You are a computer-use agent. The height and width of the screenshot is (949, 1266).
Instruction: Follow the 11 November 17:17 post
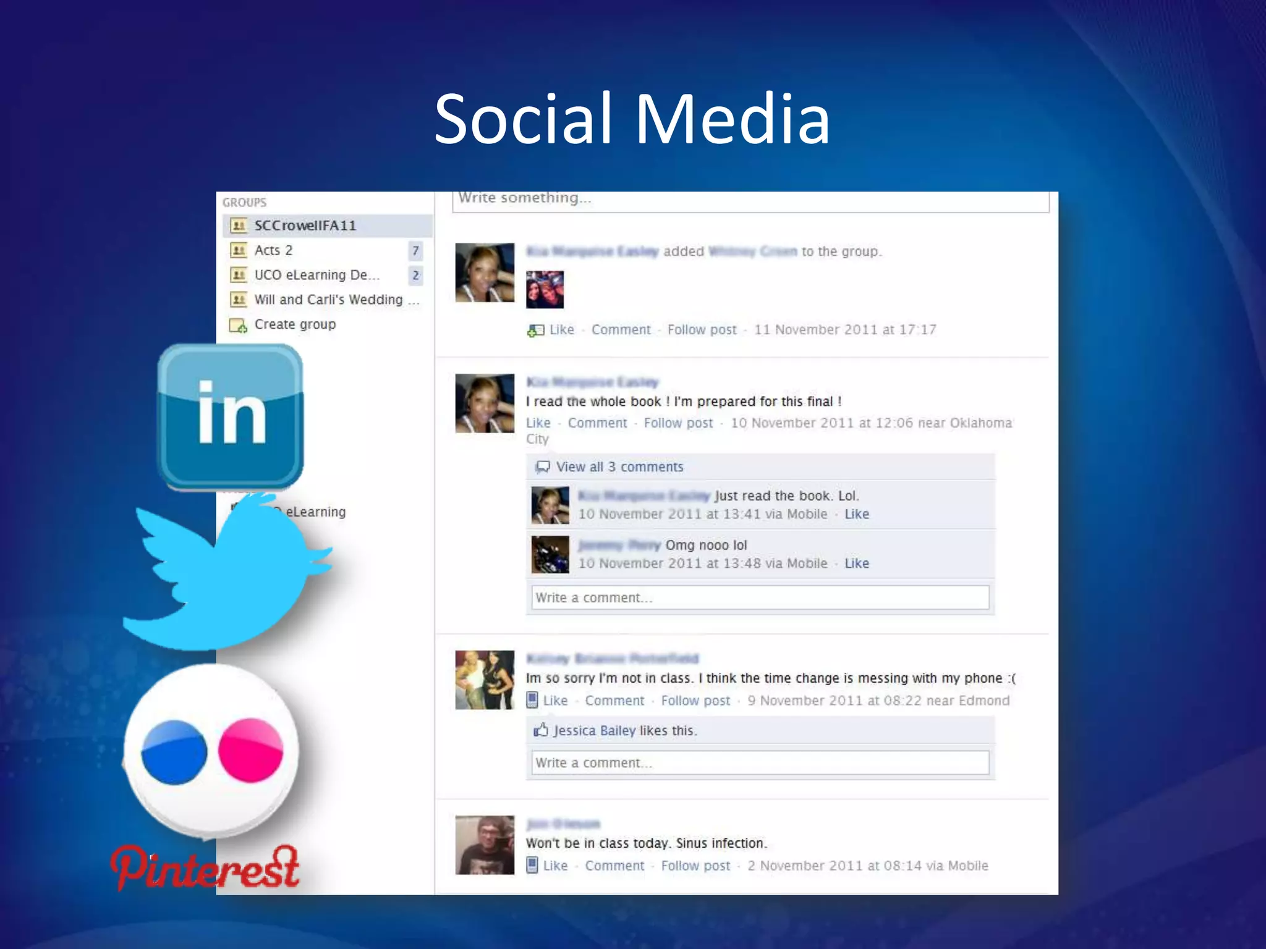pyautogui.click(x=702, y=330)
